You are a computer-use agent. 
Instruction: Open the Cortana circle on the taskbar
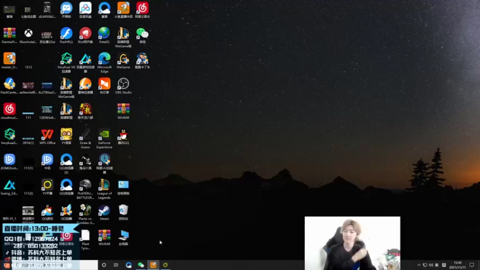tap(104, 265)
